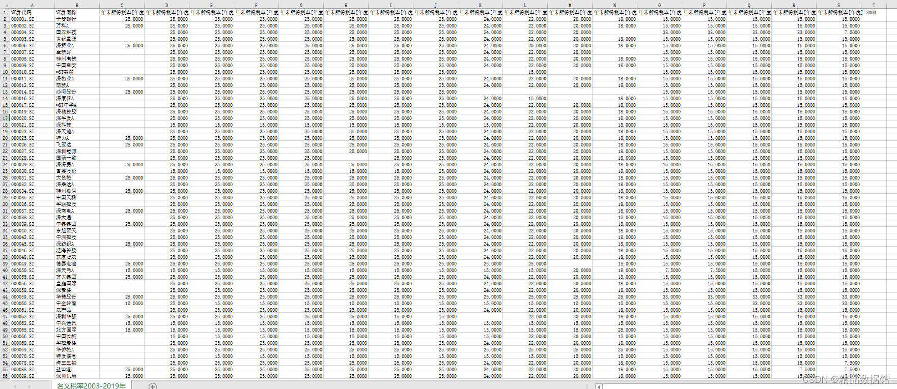Click the 北方国际 cell

[x=77, y=330]
